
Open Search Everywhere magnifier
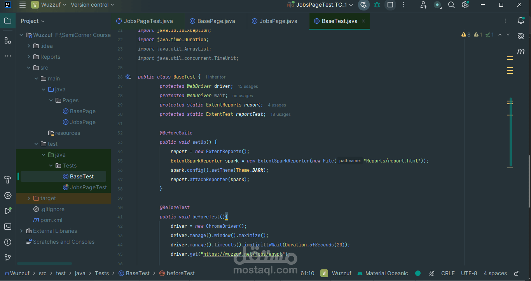[451, 5]
